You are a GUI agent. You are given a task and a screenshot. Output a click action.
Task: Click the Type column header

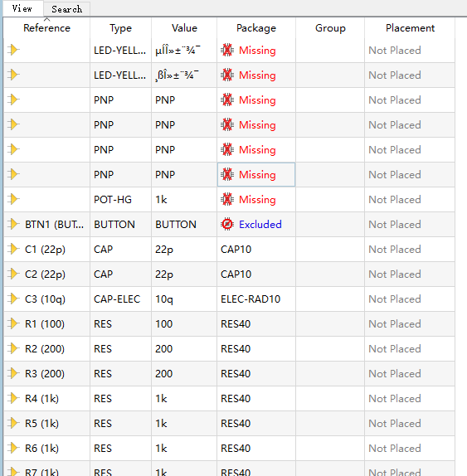[120, 28]
